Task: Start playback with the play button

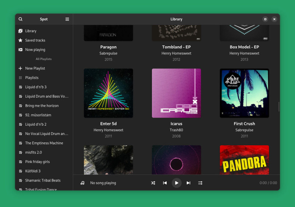Action: click(177, 183)
